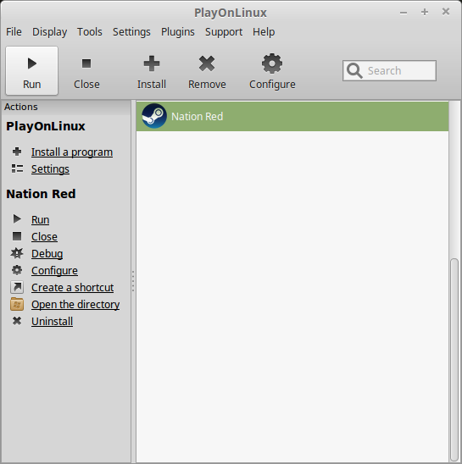Click the Install a program link
This screenshot has height=464, width=462.
tap(72, 152)
